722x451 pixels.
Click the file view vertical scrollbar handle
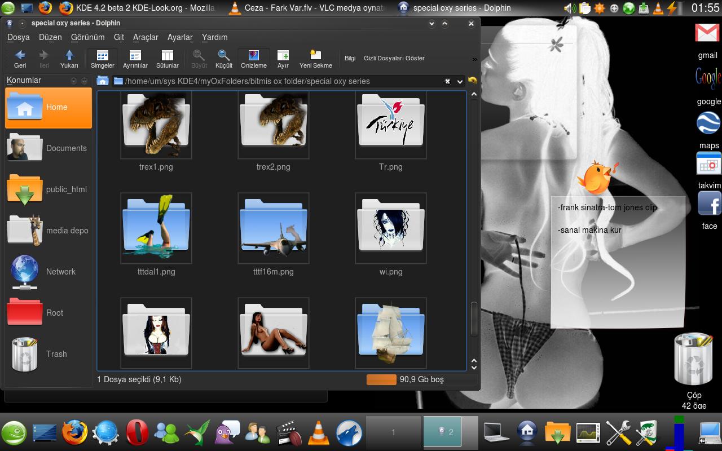pyautogui.click(x=474, y=319)
